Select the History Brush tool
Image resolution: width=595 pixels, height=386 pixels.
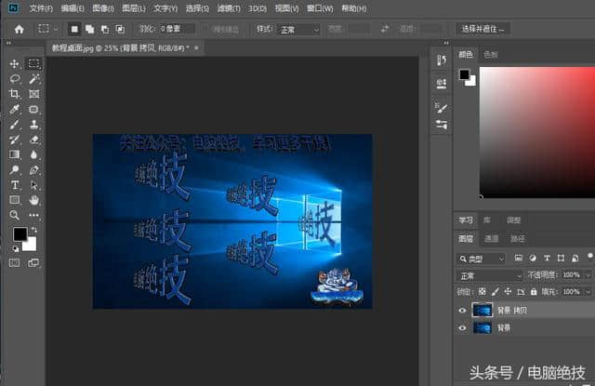[x=15, y=140]
